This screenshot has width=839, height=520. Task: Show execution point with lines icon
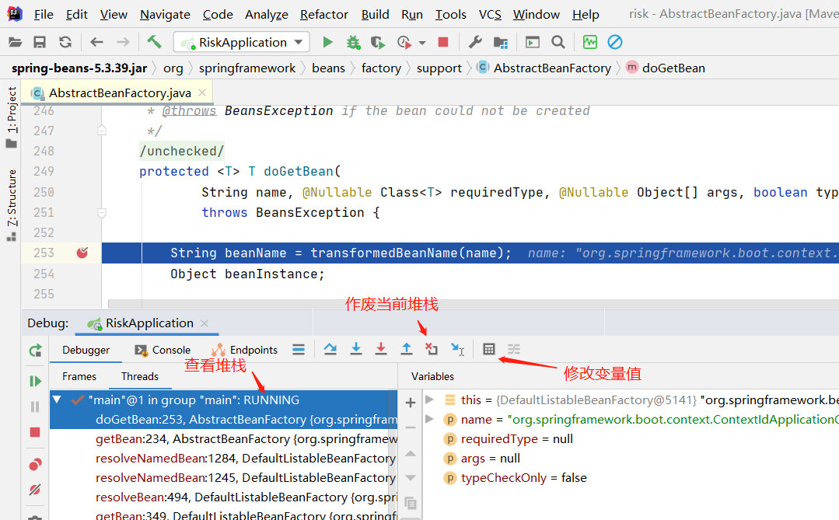point(299,350)
